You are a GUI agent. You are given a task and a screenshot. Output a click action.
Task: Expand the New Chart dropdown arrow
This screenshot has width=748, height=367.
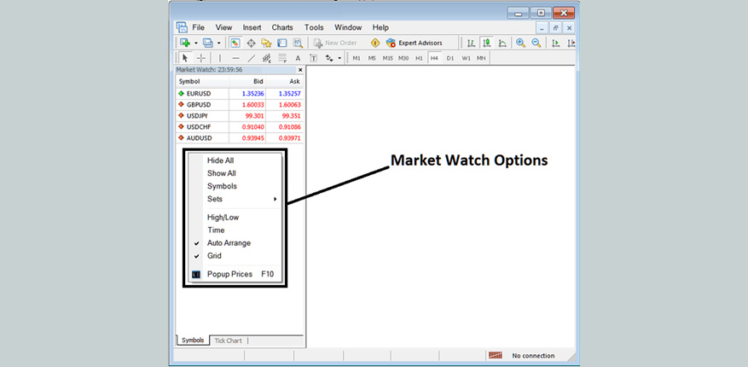(x=195, y=43)
